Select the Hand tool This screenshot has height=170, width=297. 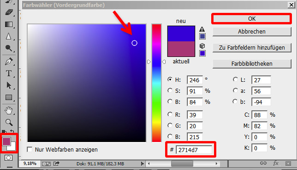tap(9, 111)
